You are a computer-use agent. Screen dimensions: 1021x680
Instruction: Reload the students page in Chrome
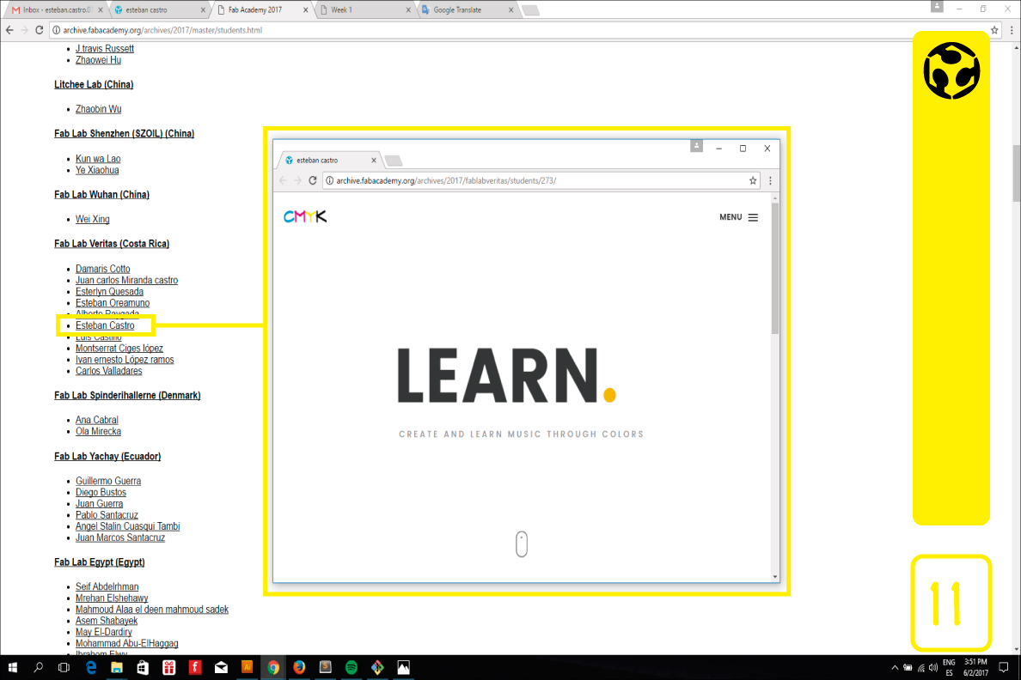pyautogui.click(x=39, y=30)
